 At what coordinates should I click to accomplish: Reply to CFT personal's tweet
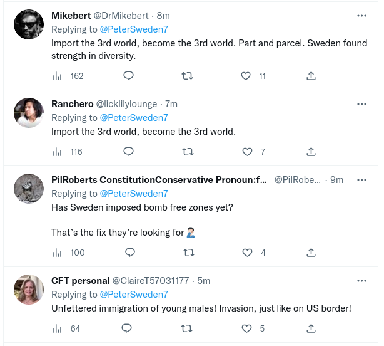(126, 328)
